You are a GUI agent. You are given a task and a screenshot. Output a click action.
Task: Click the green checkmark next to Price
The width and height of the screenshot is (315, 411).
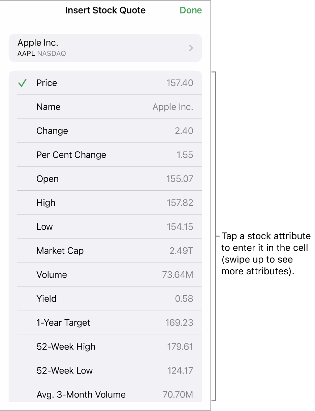coord(23,83)
